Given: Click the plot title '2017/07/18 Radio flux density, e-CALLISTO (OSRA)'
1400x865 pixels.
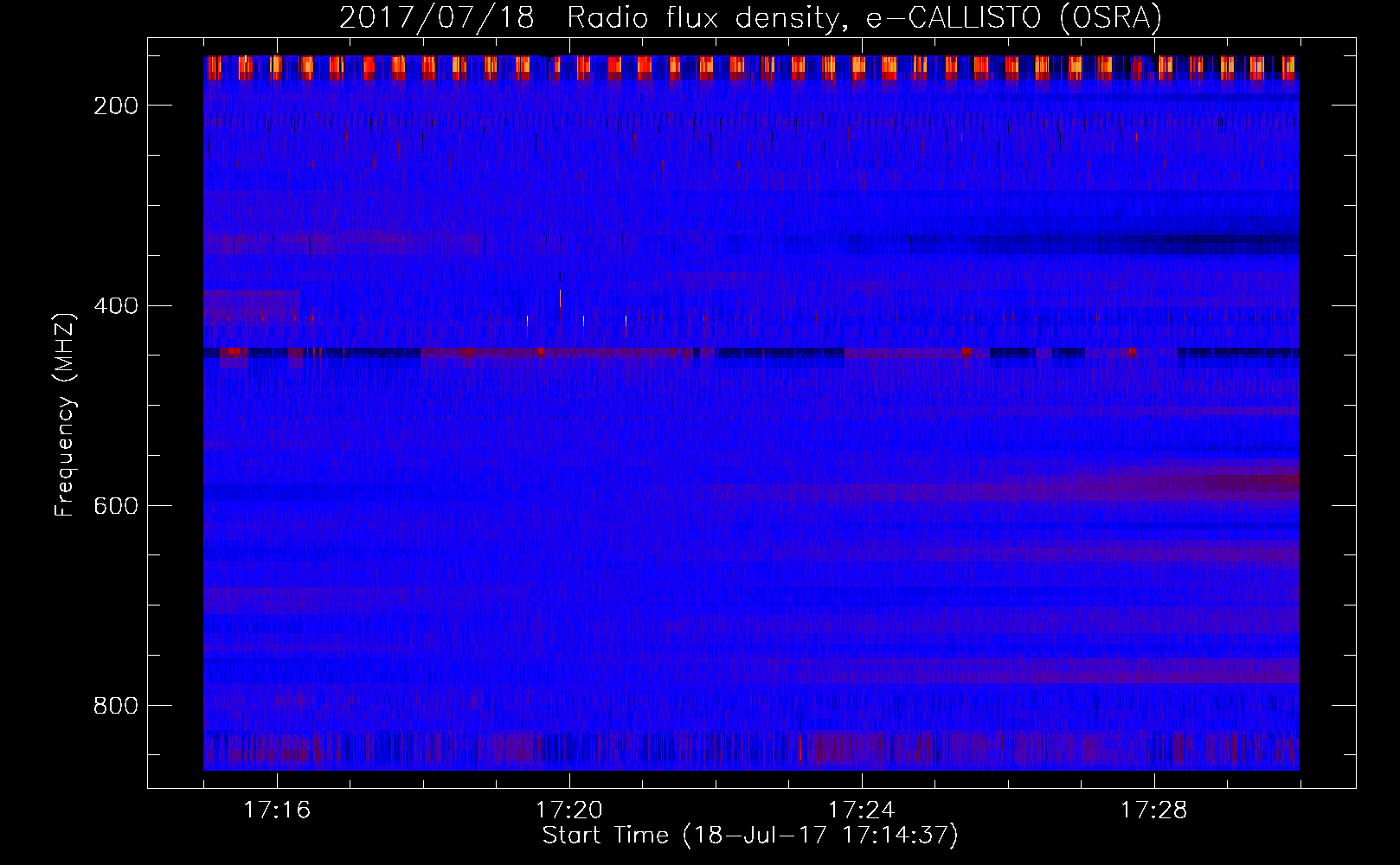Looking at the screenshot, I should (750, 17).
